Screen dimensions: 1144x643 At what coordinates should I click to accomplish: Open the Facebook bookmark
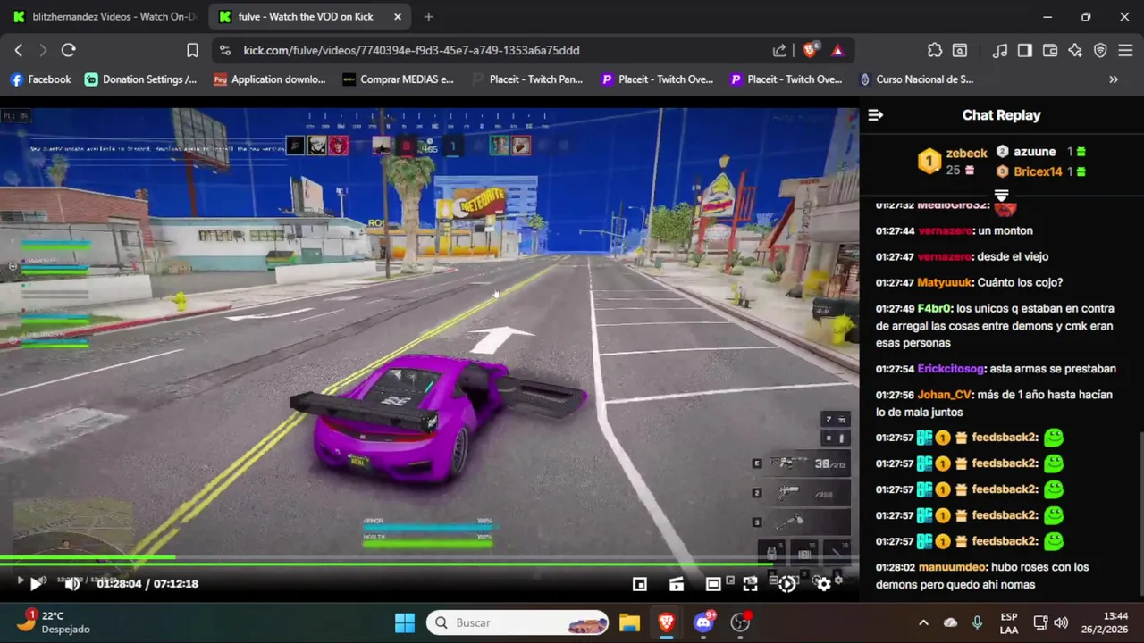pos(40,79)
